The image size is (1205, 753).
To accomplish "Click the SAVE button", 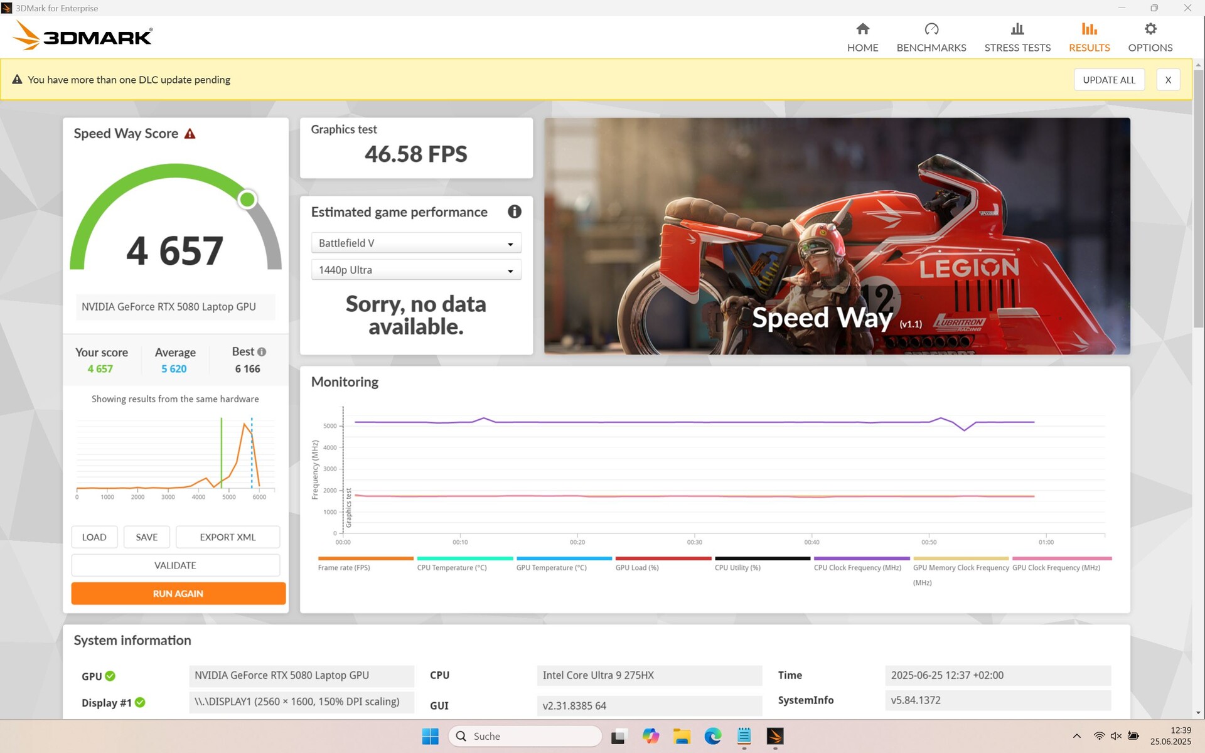I will (146, 537).
